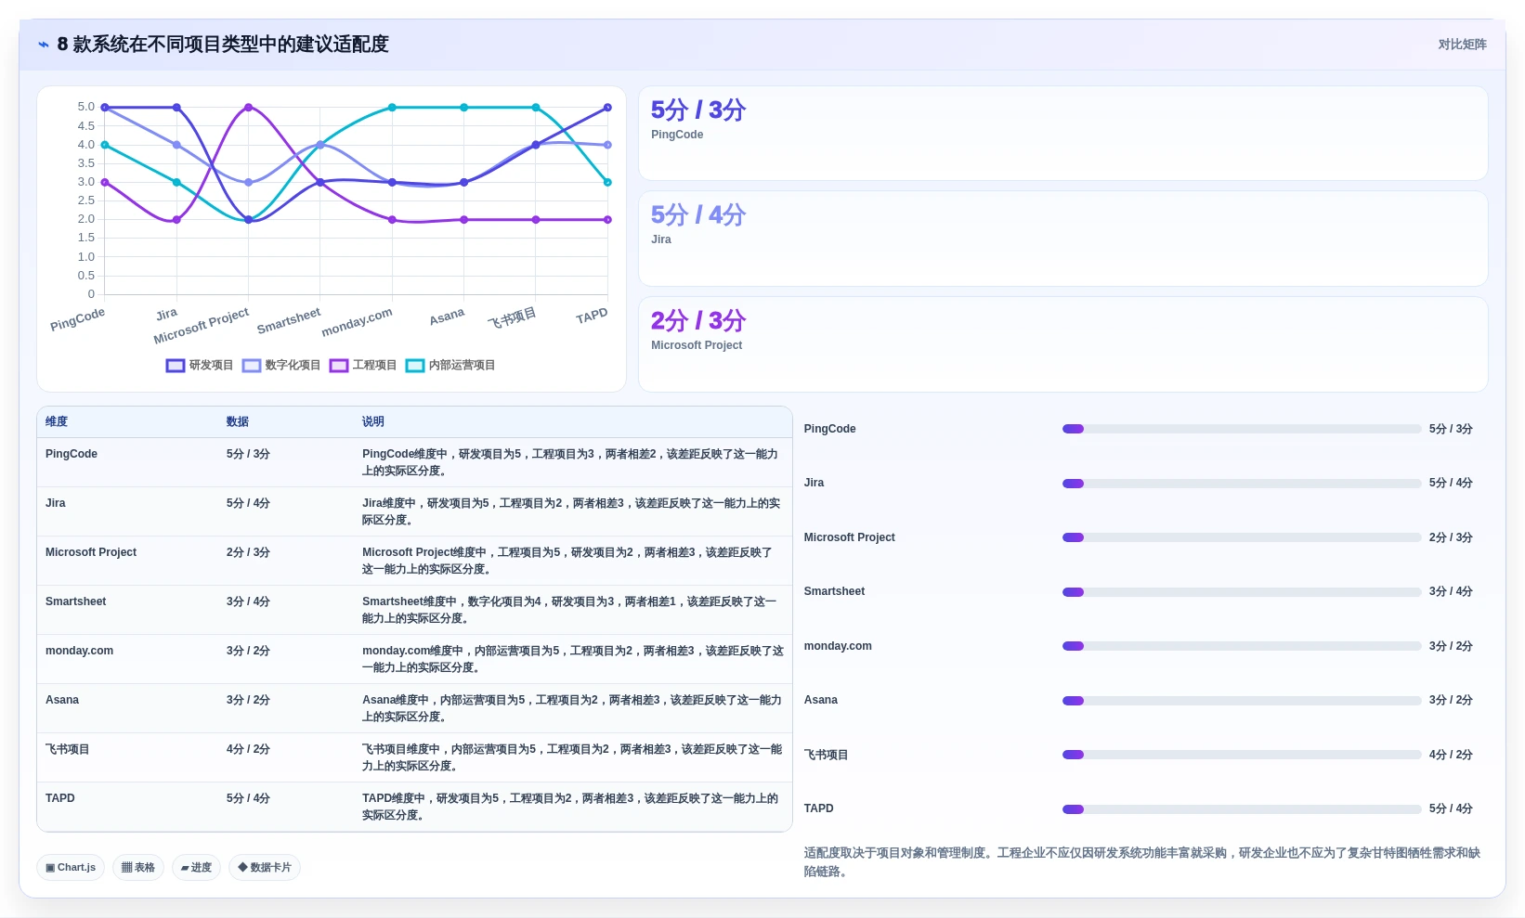The image size is (1525, 918).
Task: Click the TAPD description text in the table
Action: [x=570, y=807]
